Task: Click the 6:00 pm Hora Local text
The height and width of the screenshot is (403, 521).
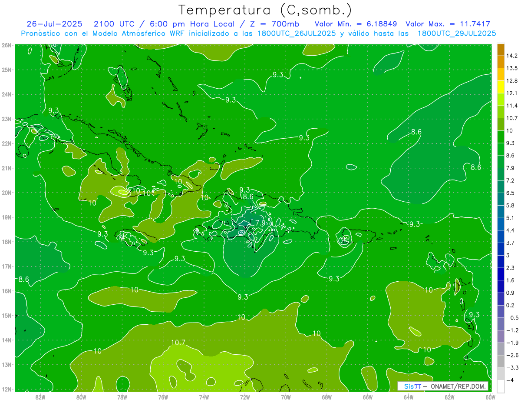Action: point(192,24)
